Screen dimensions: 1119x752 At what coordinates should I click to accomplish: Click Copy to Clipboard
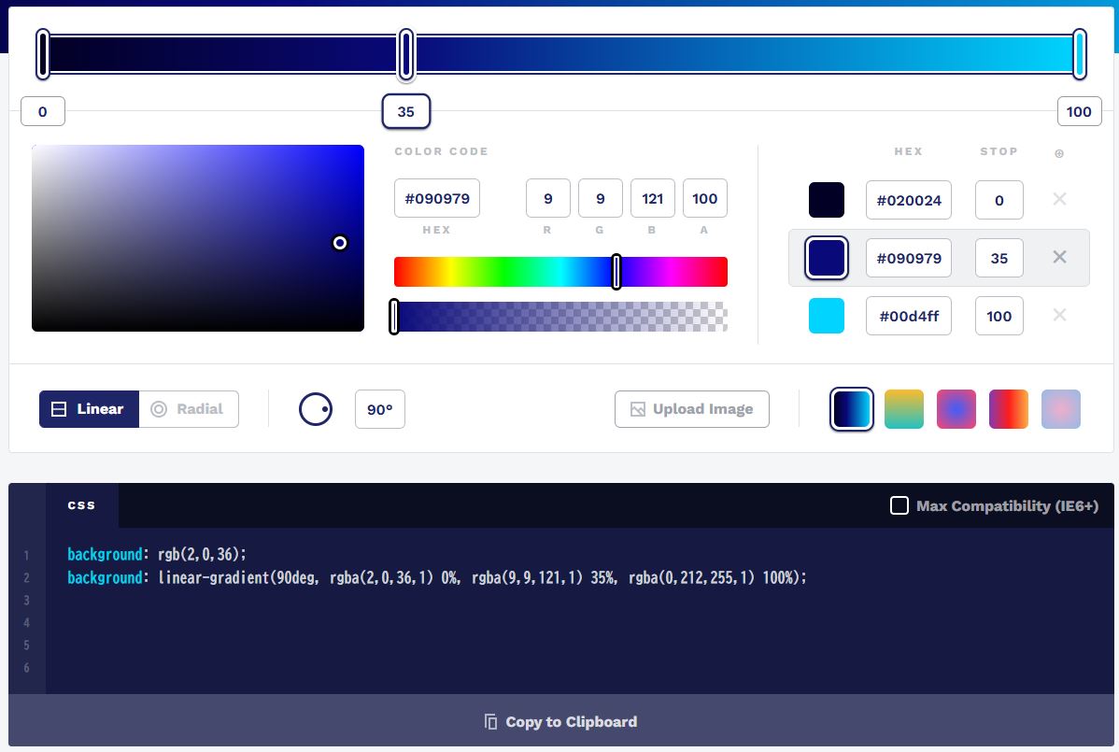click(559, 721)
